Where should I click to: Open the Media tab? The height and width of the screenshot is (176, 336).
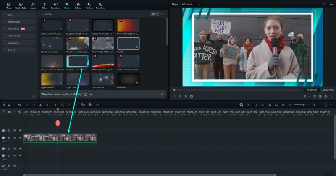8,6
